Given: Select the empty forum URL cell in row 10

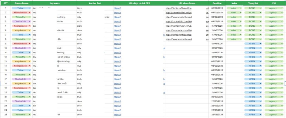Looking at the screenshot, I should 187,48.
